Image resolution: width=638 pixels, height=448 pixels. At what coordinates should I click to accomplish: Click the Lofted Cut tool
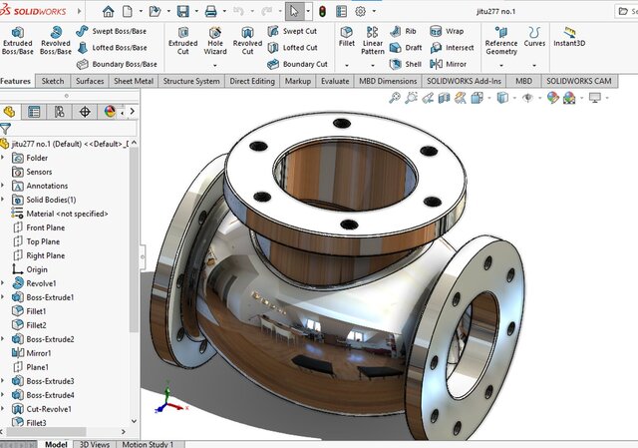pos(292,48)
